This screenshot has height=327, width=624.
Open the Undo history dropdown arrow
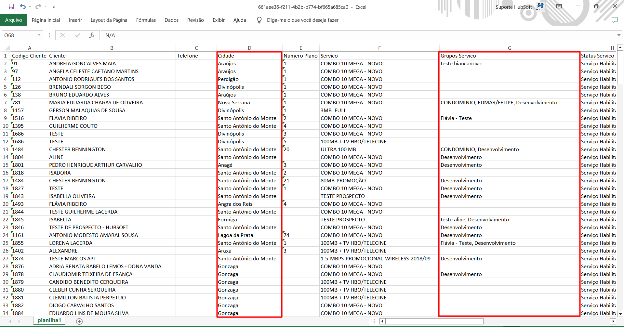[x=30, y=7]
